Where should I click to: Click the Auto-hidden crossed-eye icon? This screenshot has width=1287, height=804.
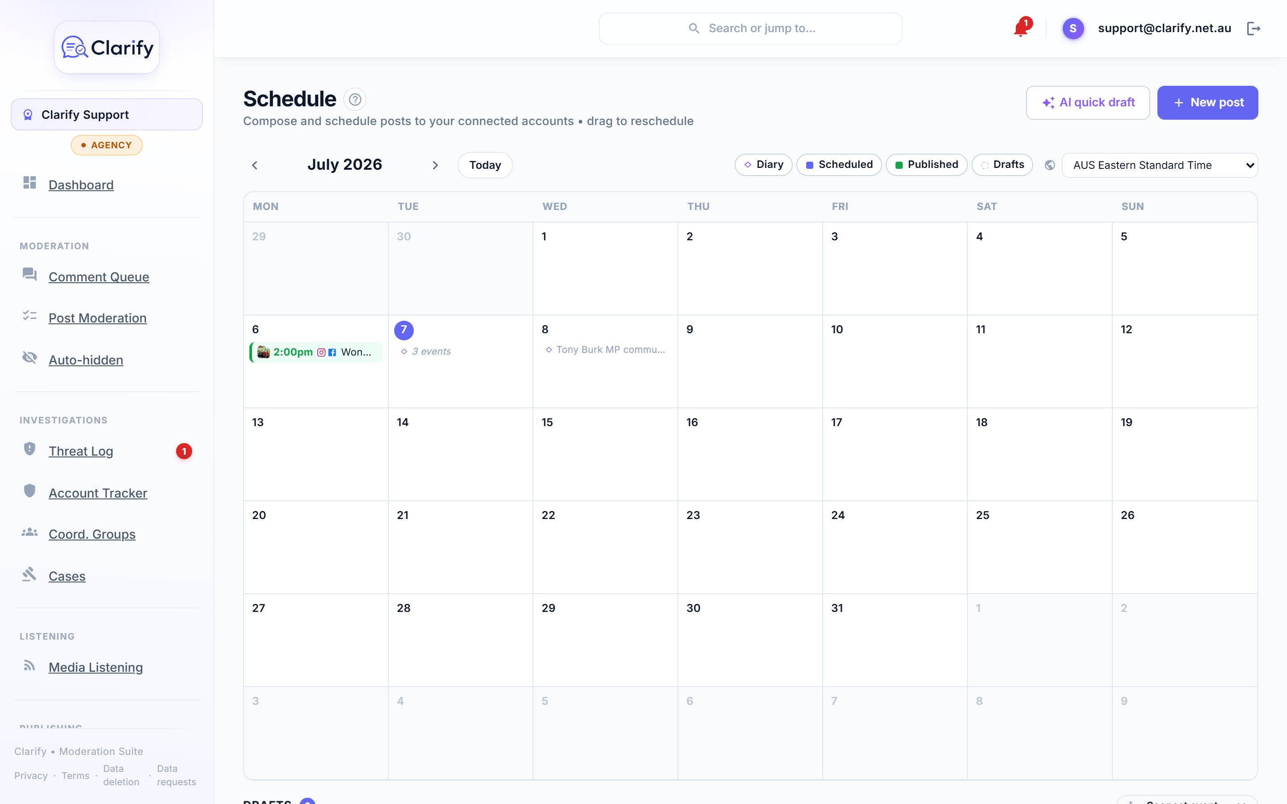click(x=30, y=357)
